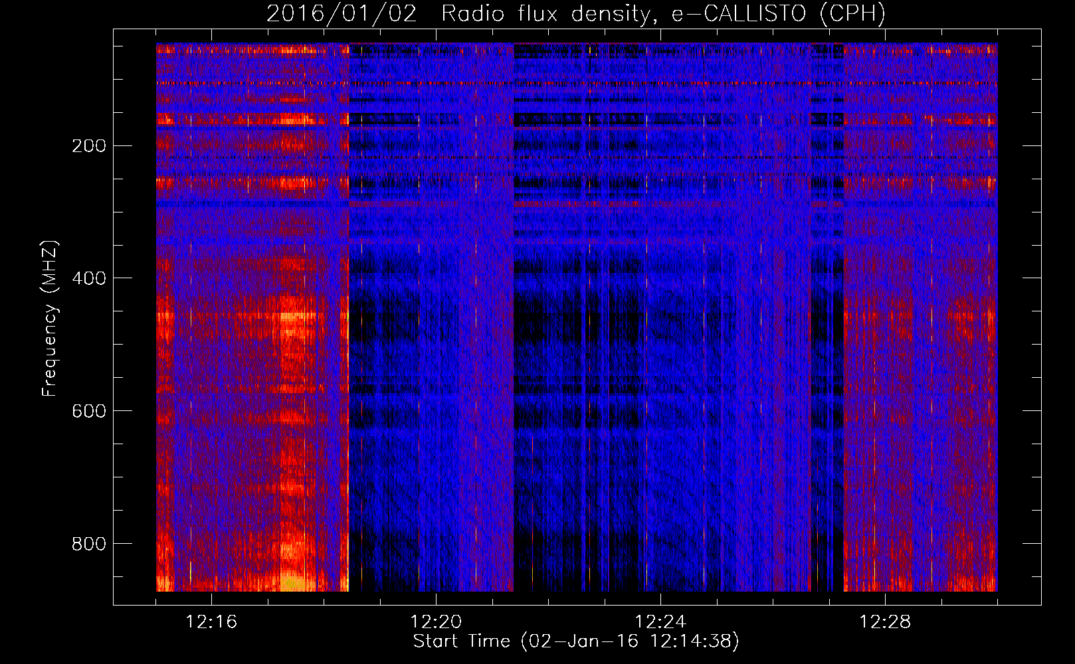Image resolution: width=1075 pixels, height=664 pixels.
Task: Click the 600 frequency tick label
Action: click(x=89, y=412)
